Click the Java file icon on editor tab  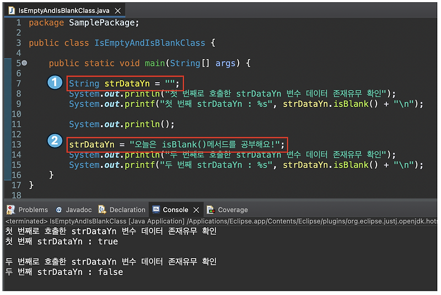[12, 10]
